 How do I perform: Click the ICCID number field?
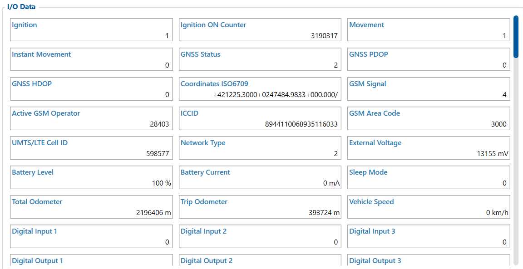coord(260,118)
